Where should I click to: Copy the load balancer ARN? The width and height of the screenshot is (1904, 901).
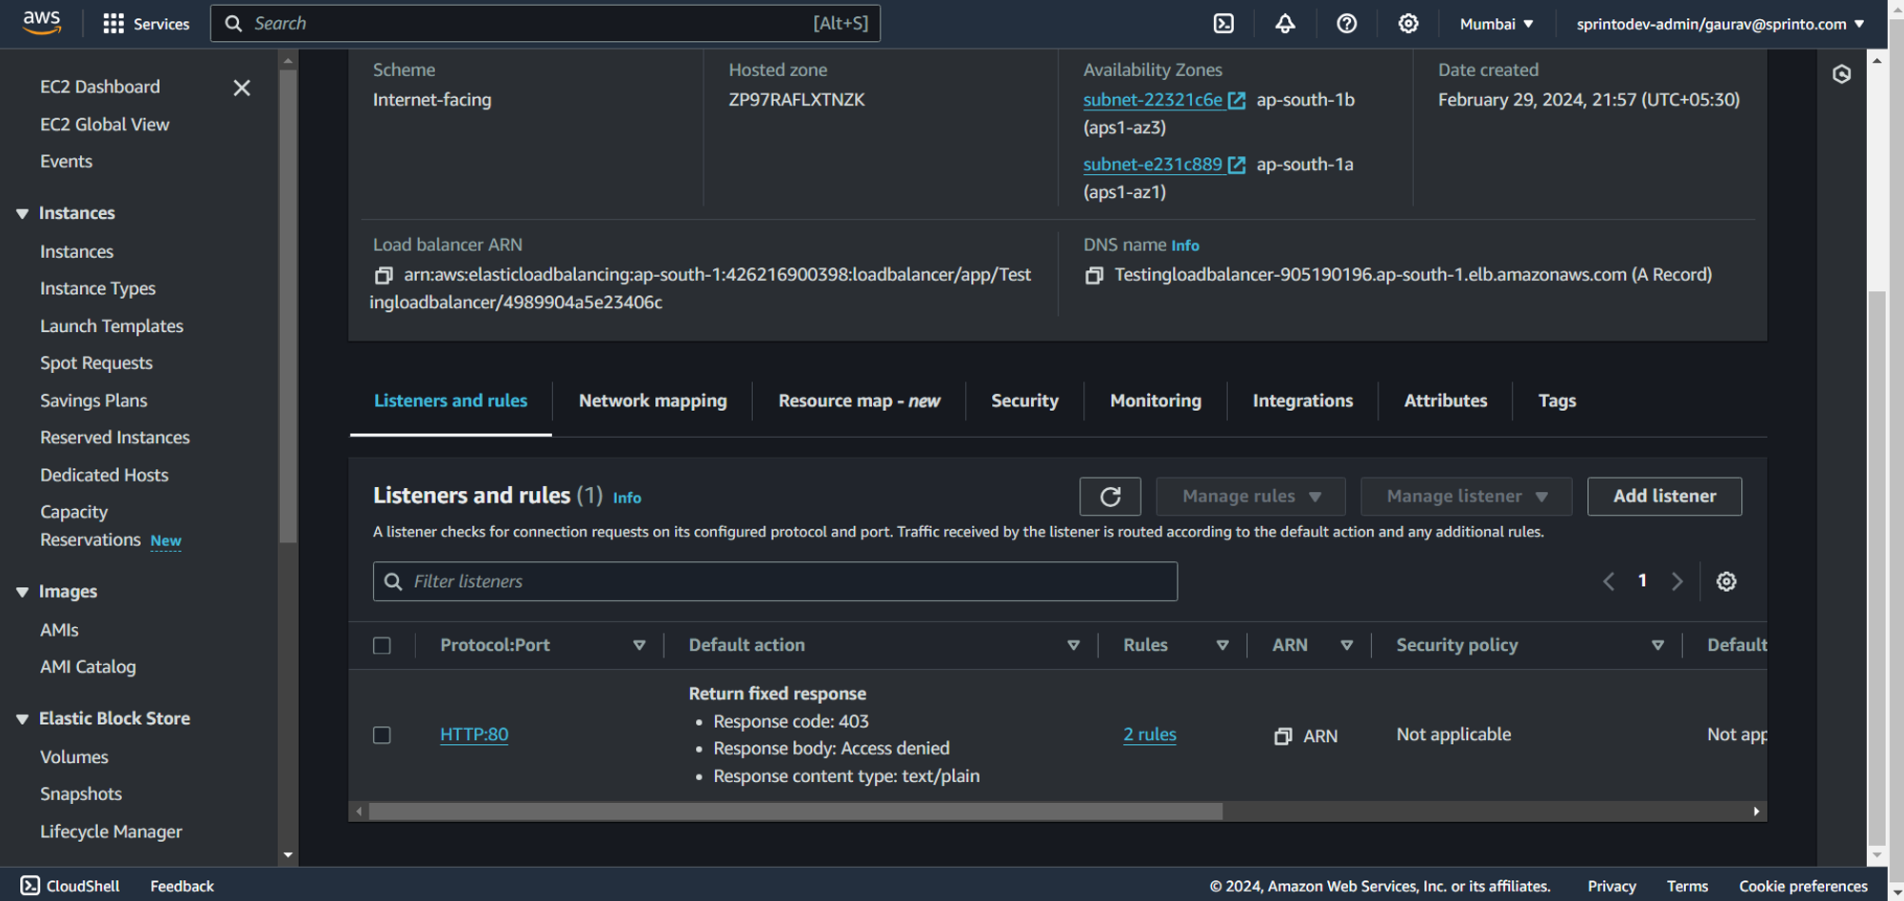tap(383, 275)
